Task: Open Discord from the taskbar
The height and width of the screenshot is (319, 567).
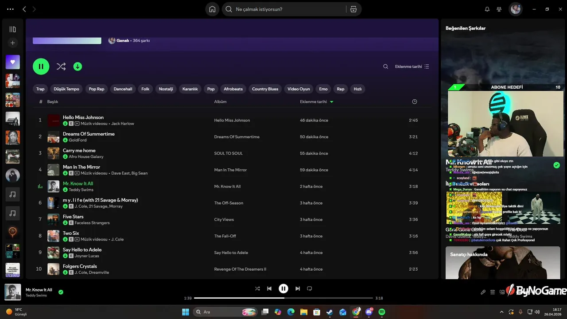Action: pyautogui.click(x=369, y=312)
